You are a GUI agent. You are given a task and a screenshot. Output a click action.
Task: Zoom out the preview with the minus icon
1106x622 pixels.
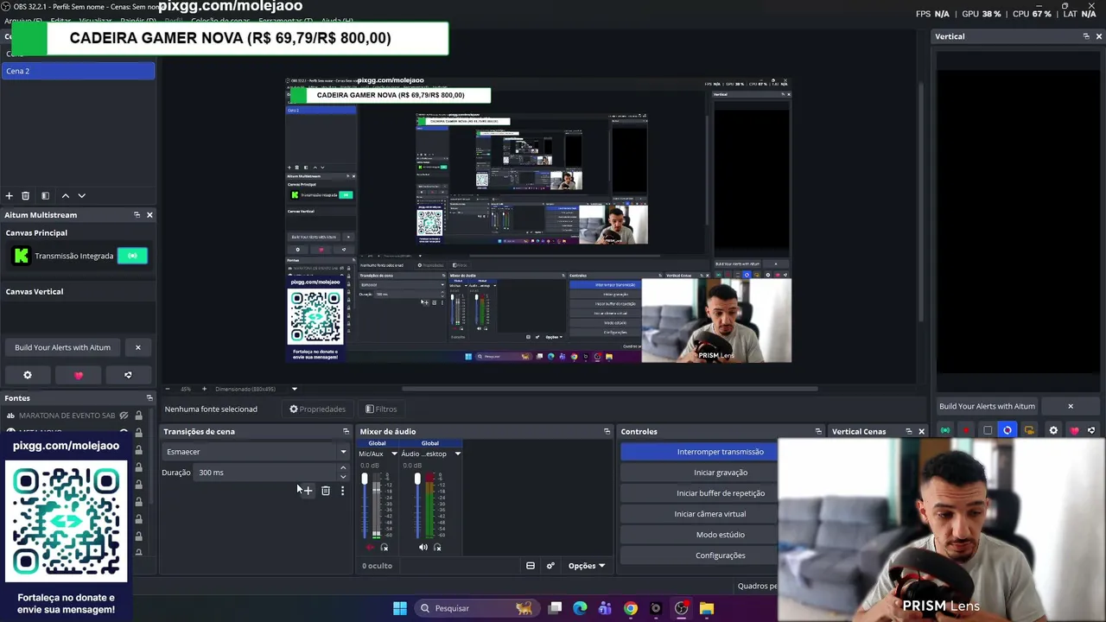[x=167, y=389]
